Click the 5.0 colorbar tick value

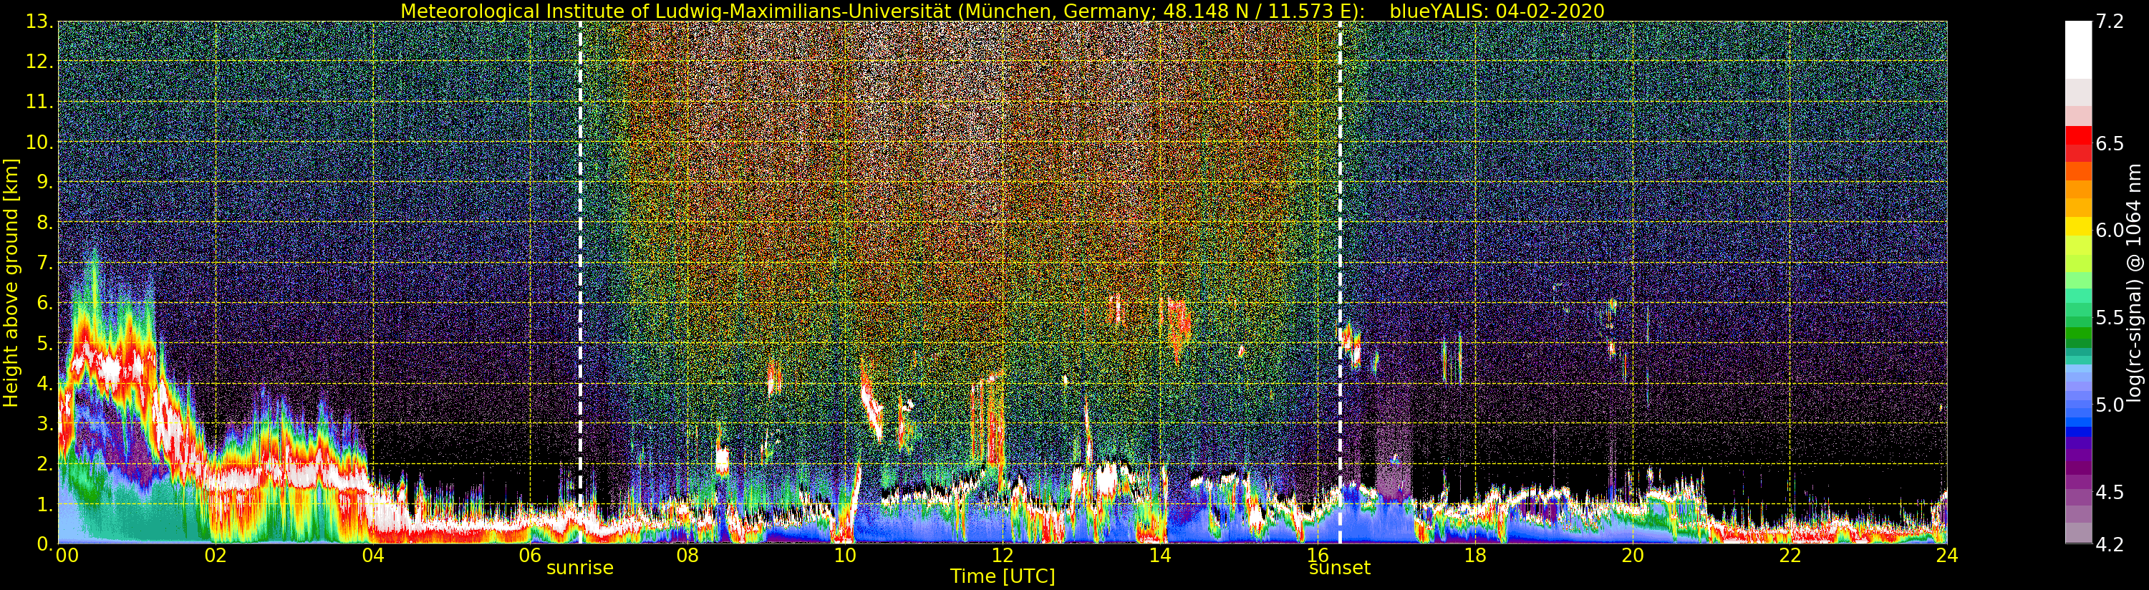pyautogui.click(x=2110, y=405)
